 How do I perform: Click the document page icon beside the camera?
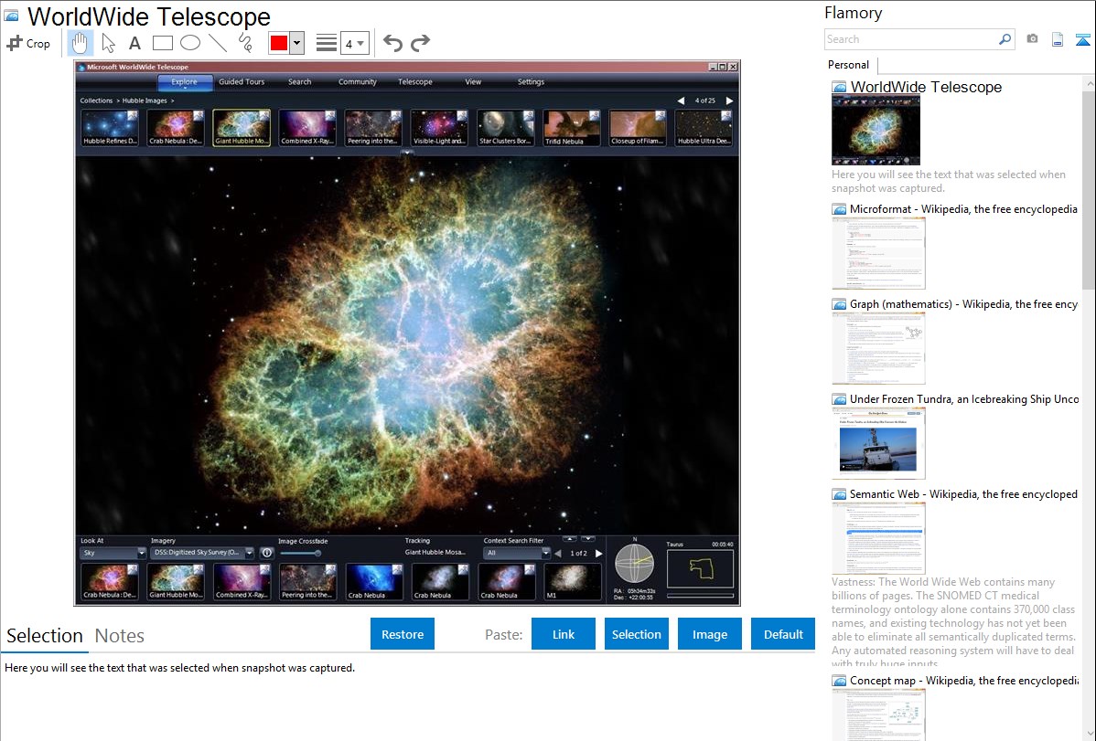point(1058,39)
